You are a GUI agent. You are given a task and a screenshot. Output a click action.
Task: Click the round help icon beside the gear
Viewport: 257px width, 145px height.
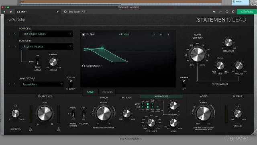(226, 12)
